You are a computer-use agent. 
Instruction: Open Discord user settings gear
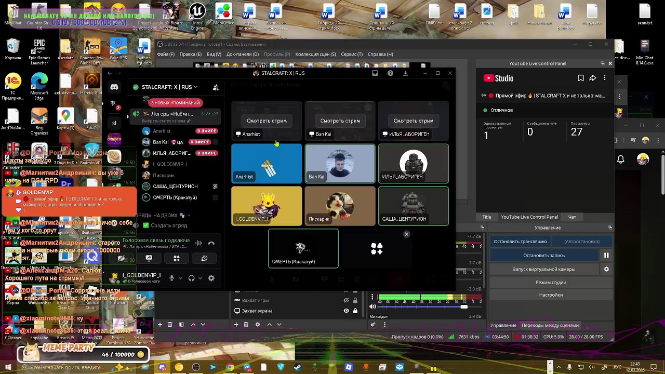point(211,278)
